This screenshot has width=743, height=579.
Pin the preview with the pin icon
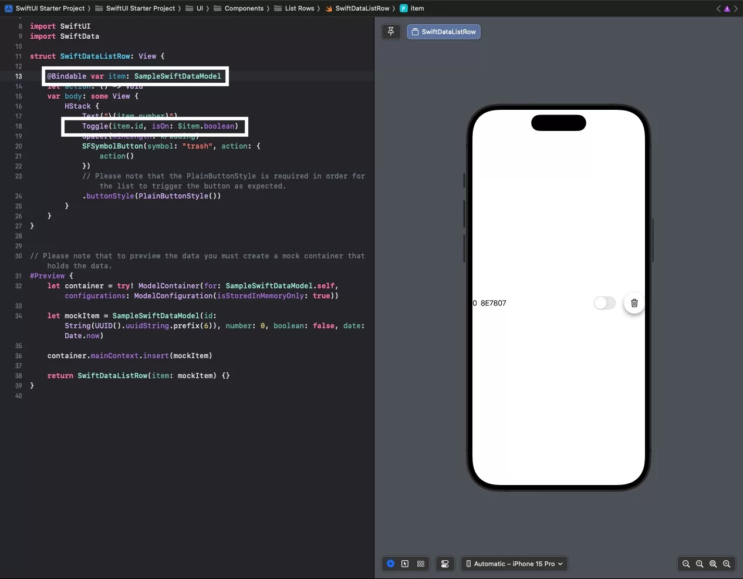pos(391,32)
